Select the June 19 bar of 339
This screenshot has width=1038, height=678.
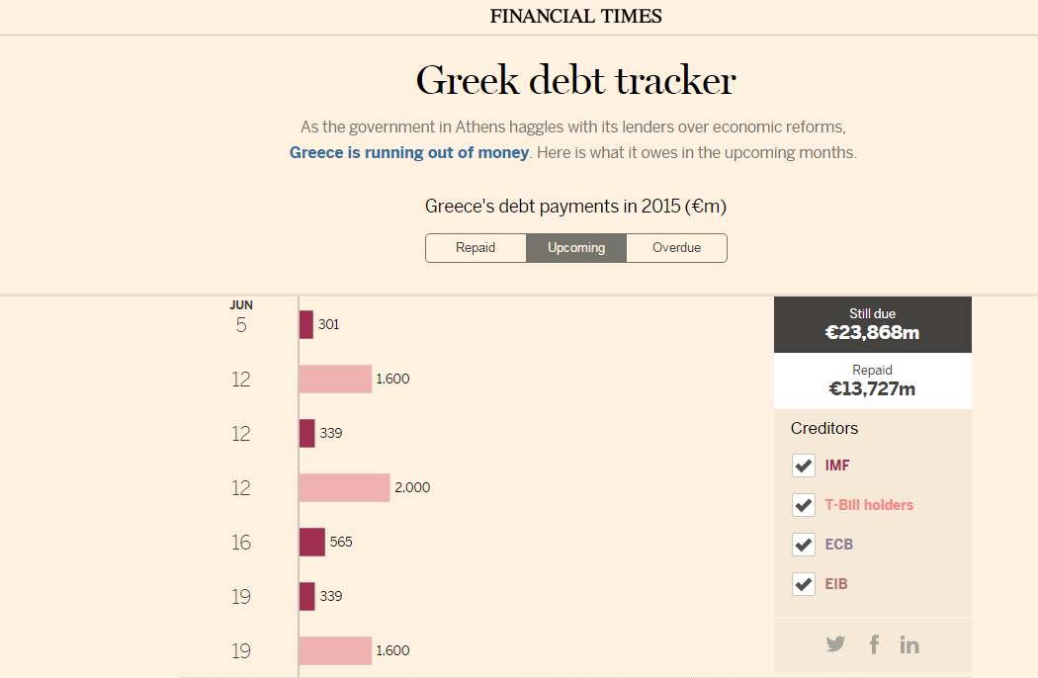[307, 596]
